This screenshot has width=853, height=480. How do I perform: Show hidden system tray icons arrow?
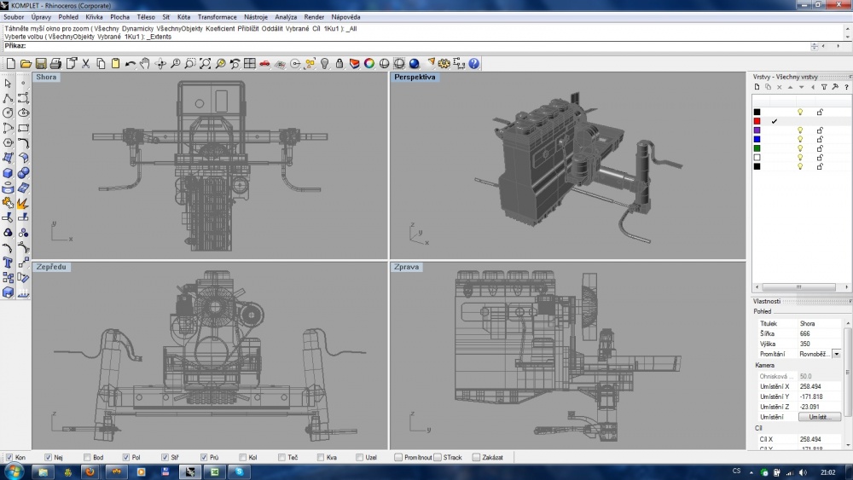[751, 472]
